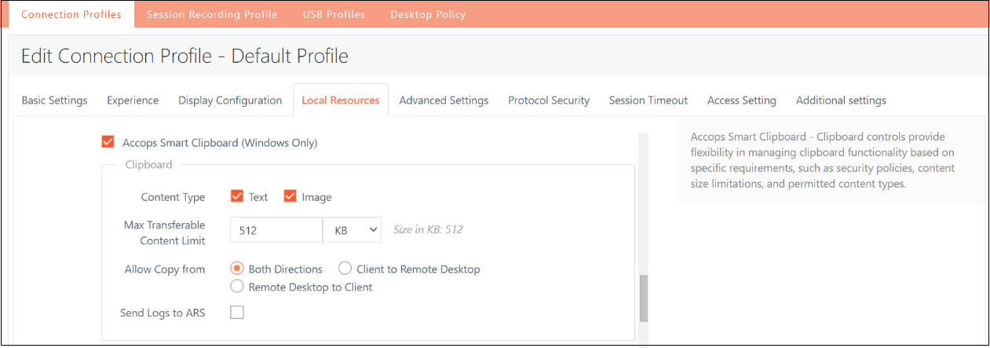This screenshot has width=990, height=348.
Task: Go to Desktop Policy tab
Action: click(428, 14)
